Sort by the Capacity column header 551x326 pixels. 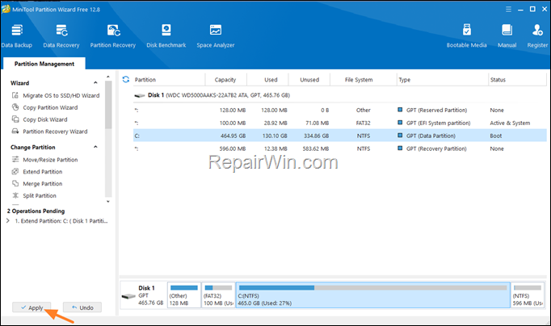tap(225, 80)
